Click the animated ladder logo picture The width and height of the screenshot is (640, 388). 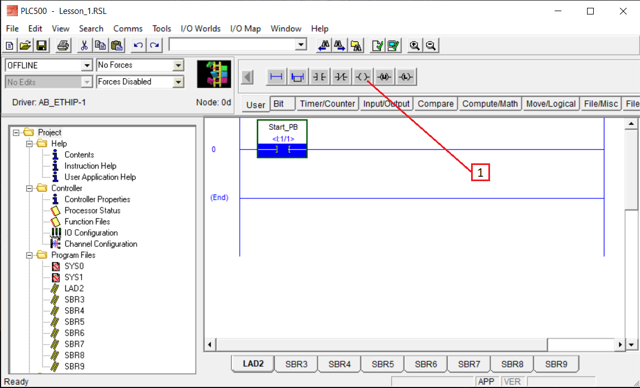click(x=214, y=74)
